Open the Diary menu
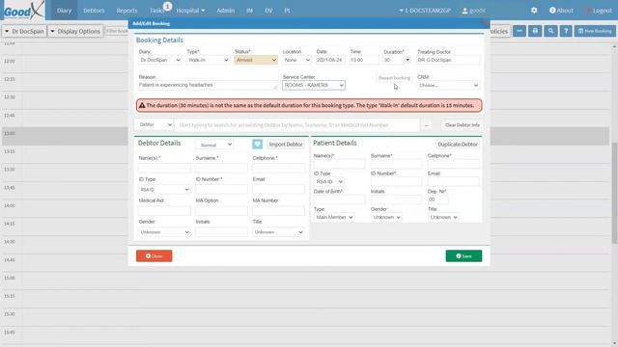The height and width of the screenshot is (347, 618). tap(64, 11)
